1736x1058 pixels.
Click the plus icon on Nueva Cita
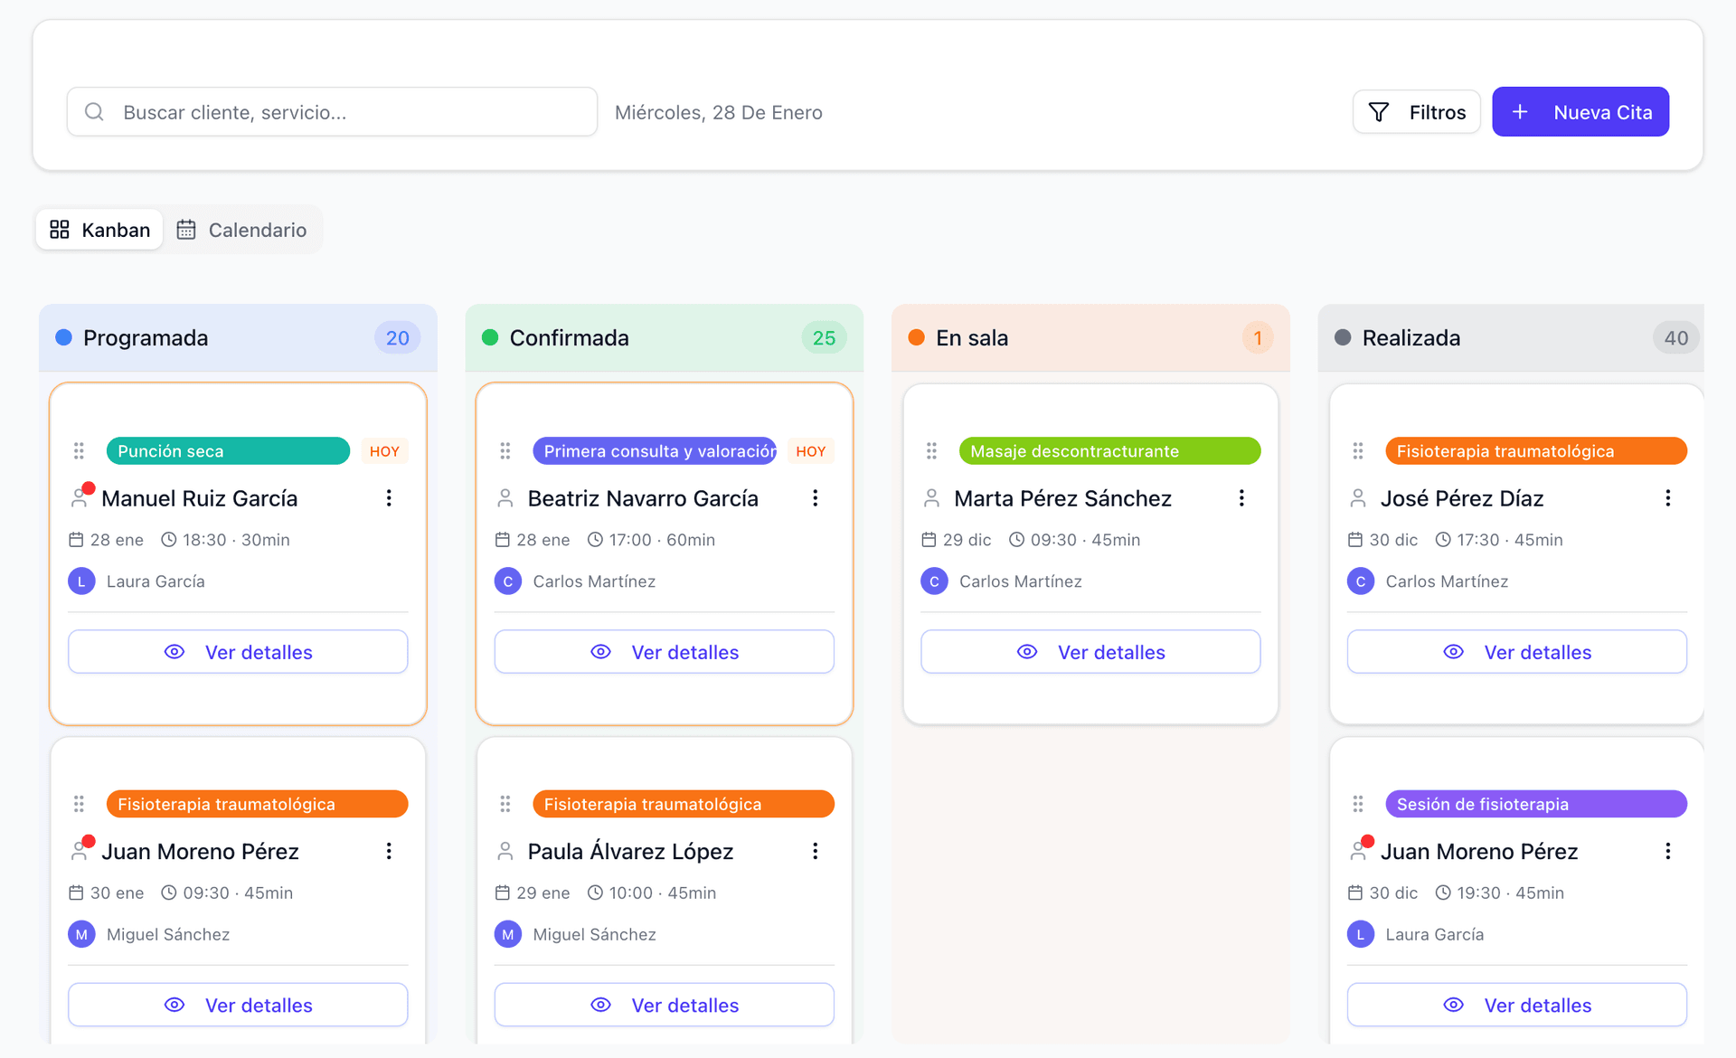click(1519, 111)
